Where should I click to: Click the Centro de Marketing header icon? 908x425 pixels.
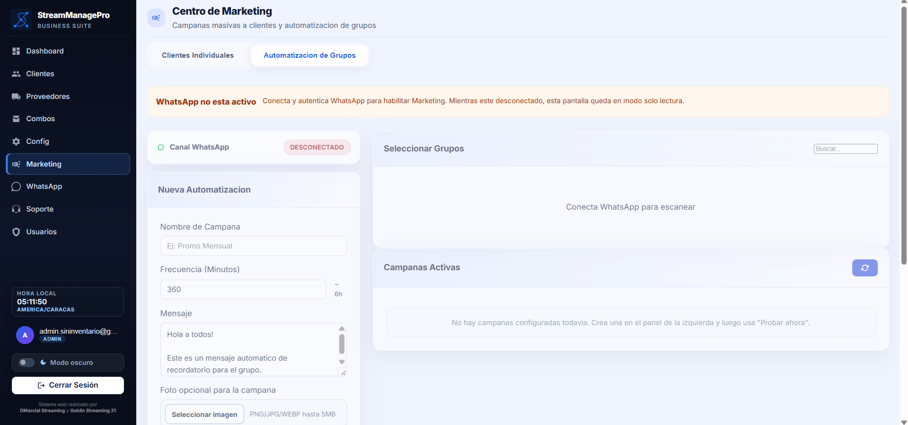click(x=156, y=18)
